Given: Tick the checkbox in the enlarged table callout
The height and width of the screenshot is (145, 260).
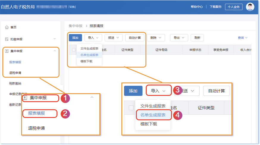Looking at the screenshot, I should click(131, 108).
